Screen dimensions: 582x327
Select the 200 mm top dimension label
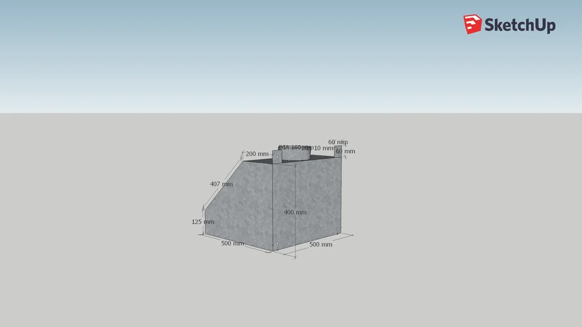pyautogui.click(x=257, y=154)
